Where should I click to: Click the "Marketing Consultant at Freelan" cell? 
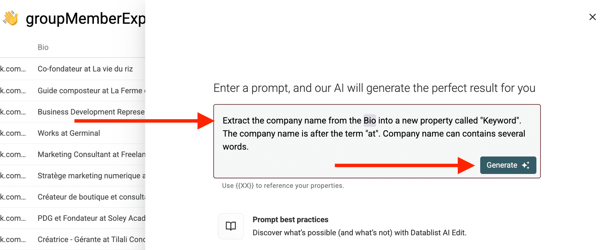pos(91,155)
